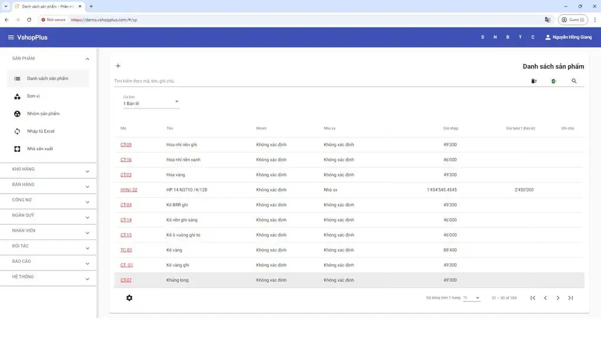Go to the last page arrow
This screenshot has height=338, width=601.
(570, 298)
